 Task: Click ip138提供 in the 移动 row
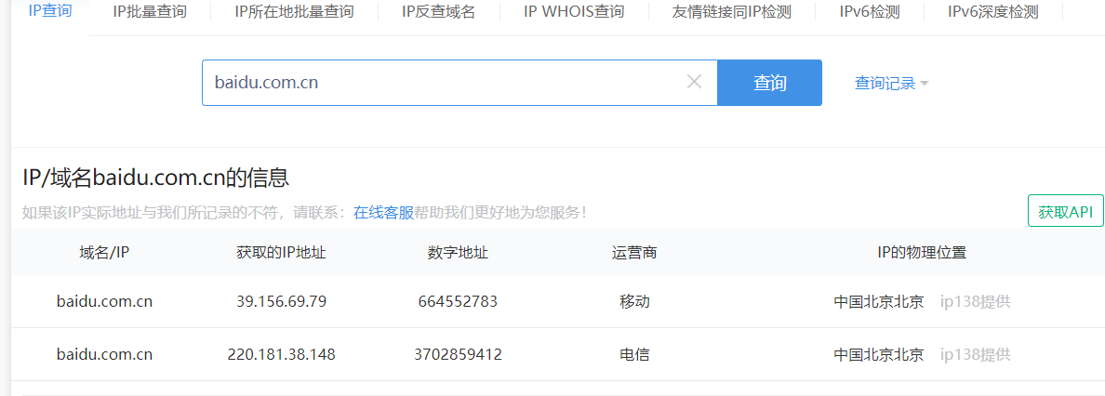pyautogui.click(x=976, y=301)
